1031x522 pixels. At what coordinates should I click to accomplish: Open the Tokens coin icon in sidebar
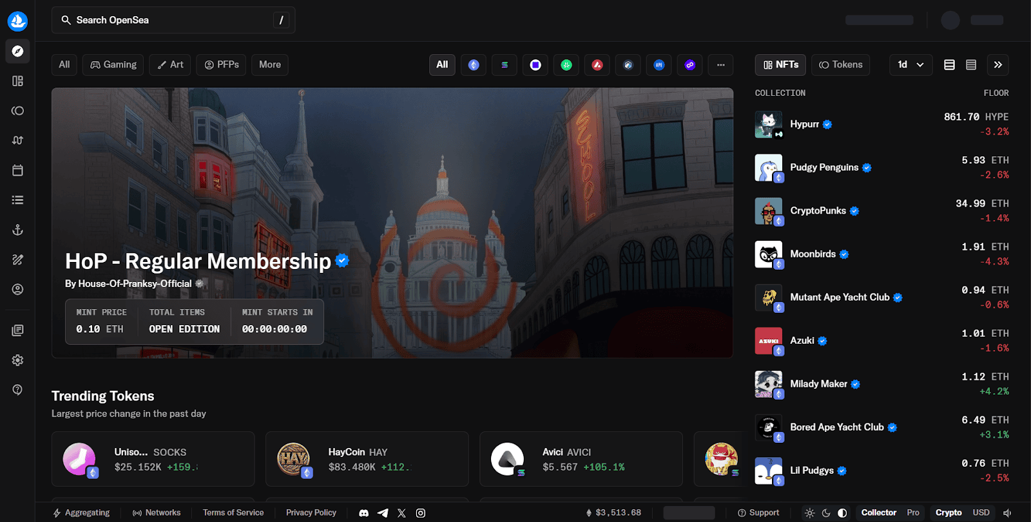pos(17,111)
